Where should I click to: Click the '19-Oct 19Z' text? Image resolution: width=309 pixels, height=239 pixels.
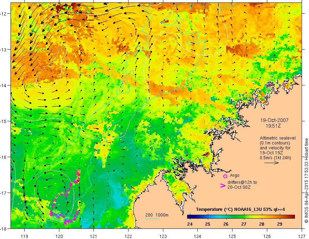point(271,153)
